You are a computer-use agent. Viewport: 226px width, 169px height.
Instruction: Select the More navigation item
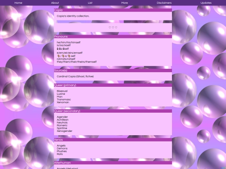[125, 3]
